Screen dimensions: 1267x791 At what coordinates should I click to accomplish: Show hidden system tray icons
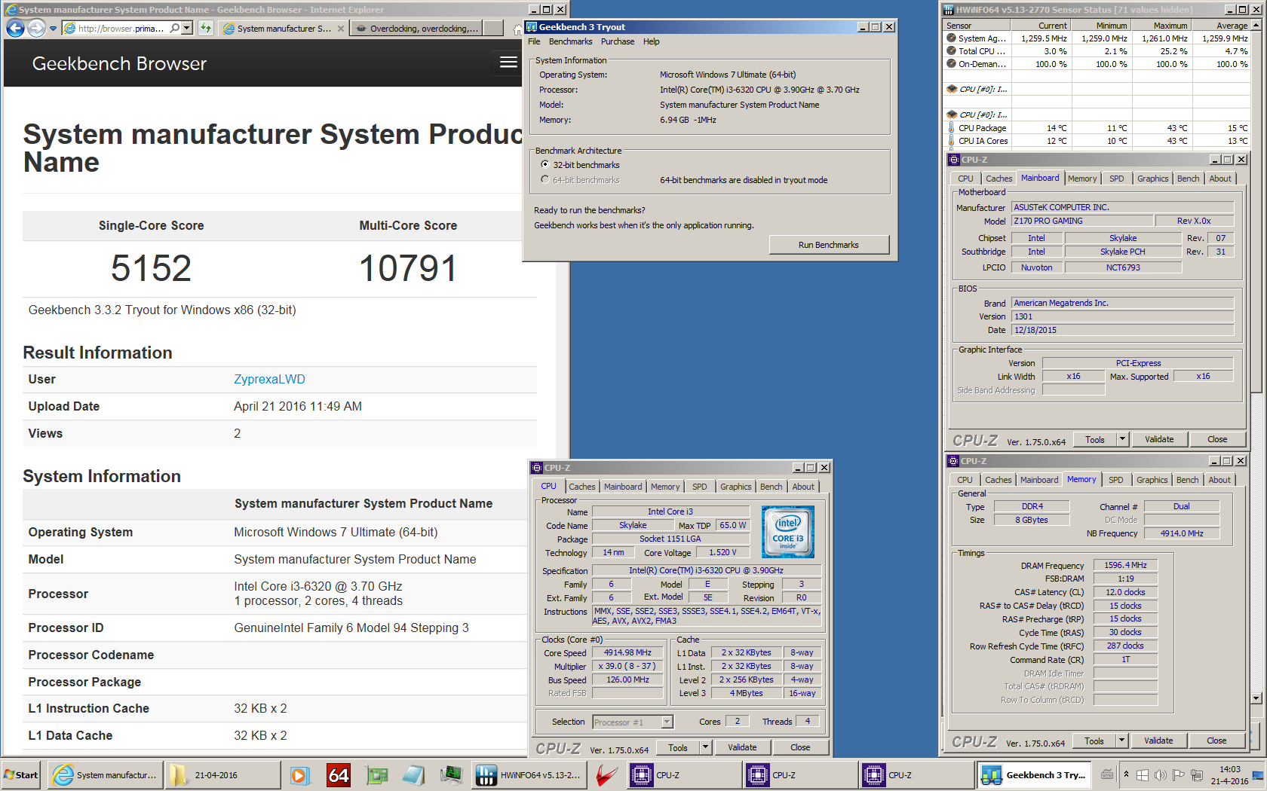(1126, 774)
